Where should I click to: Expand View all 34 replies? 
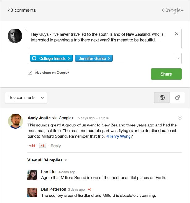(47, 160)
